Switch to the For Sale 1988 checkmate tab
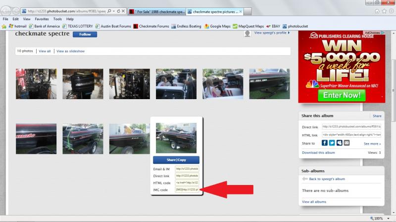The height and width of the screenshot is (222, 396). tap(157, 11)
